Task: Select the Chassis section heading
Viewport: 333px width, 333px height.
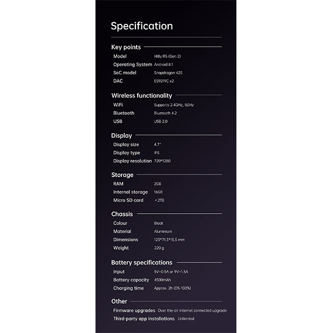Action: [x=122, y=214]
